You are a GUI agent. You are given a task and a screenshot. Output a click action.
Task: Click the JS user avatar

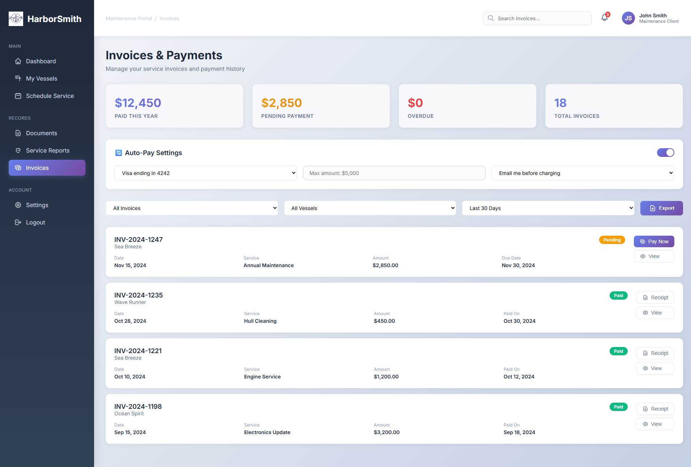point(628,18)
